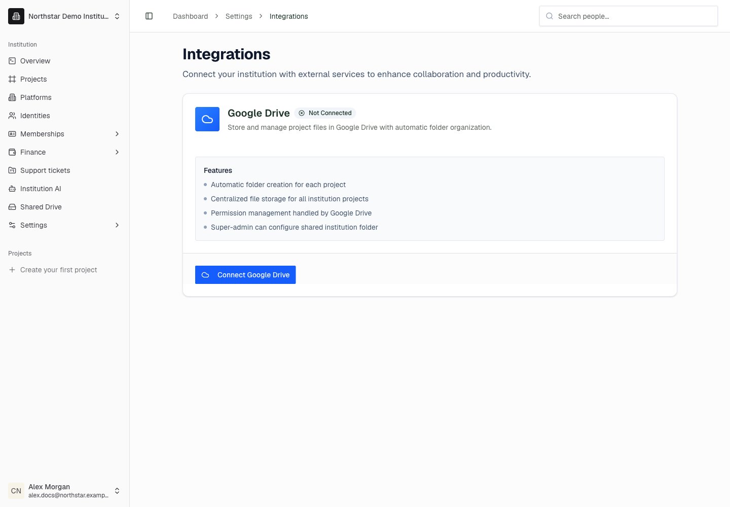Click the Not Connected status icon

(302, 113)
